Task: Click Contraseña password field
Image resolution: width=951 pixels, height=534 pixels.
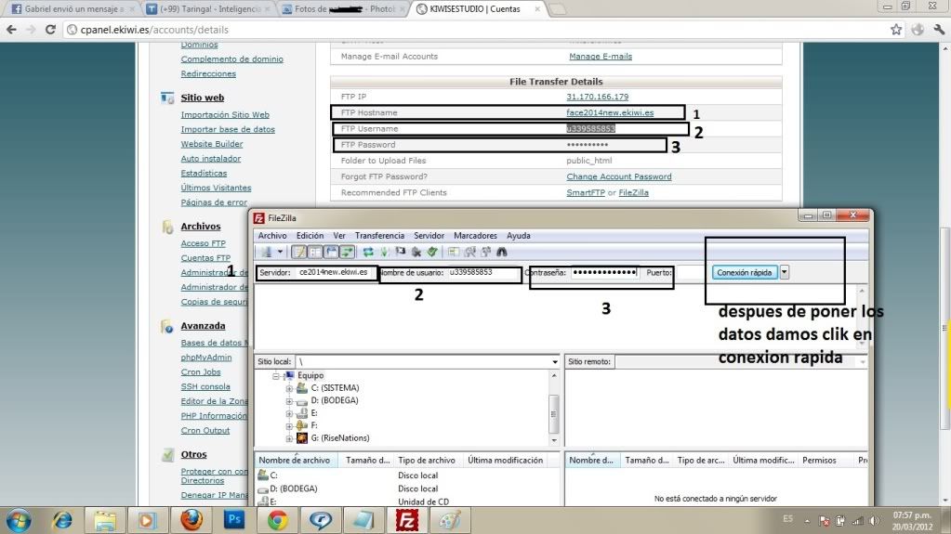Action: click(x=604, y=272)
